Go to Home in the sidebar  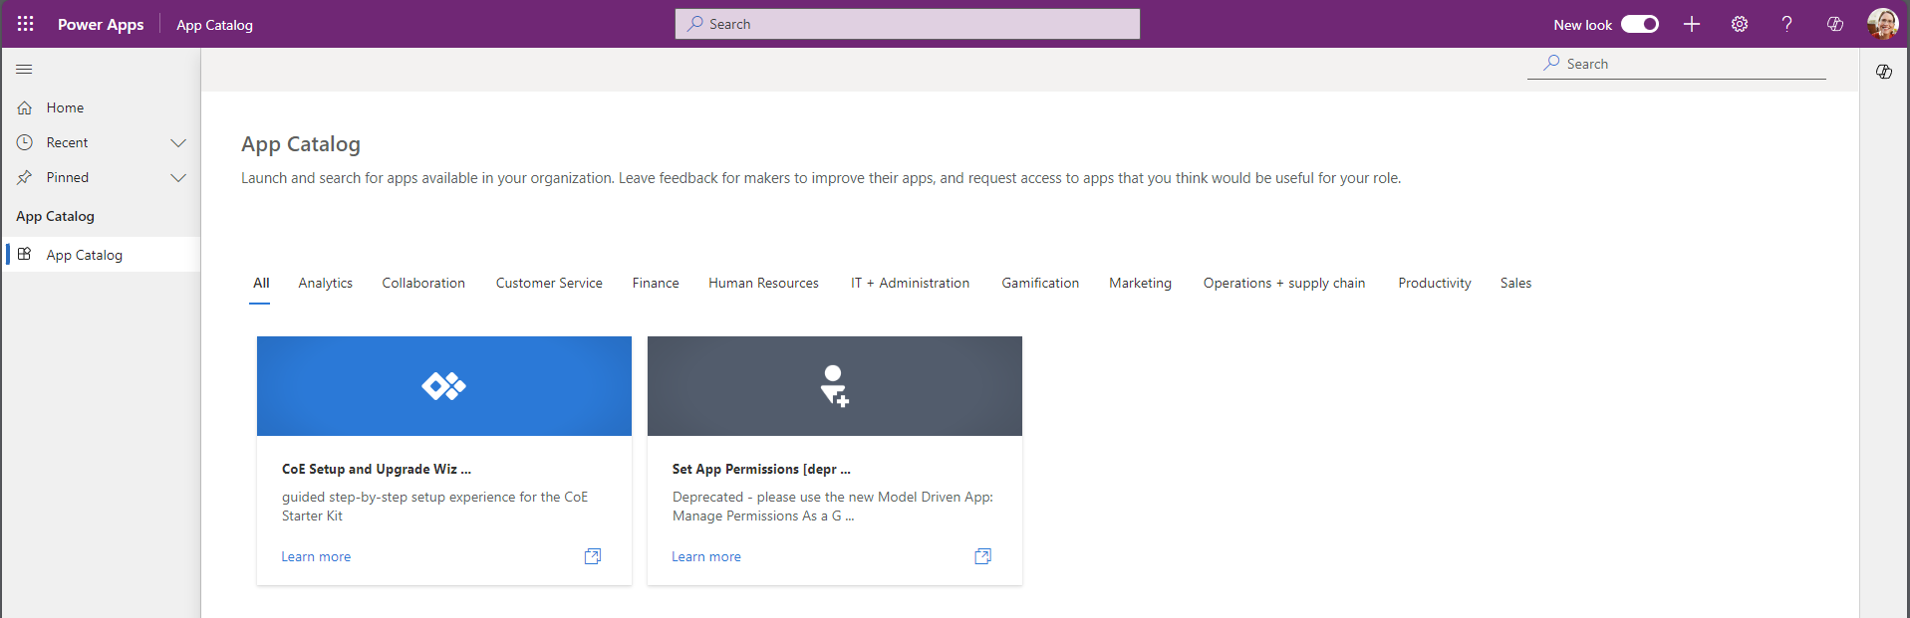[101, 107]
